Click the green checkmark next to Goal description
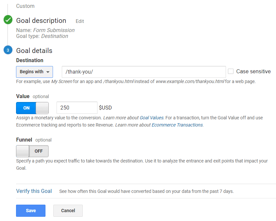Screen dimensions: 276x221 click(8, 20)
